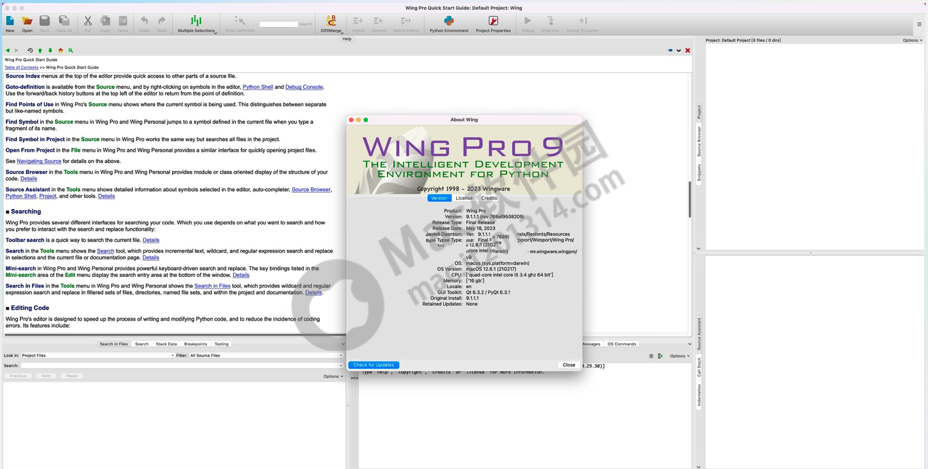Click the bug icon in the Python Shell panel
Image resolution: width=928 pixels, height=469 pixels.
tap(651, 356)
